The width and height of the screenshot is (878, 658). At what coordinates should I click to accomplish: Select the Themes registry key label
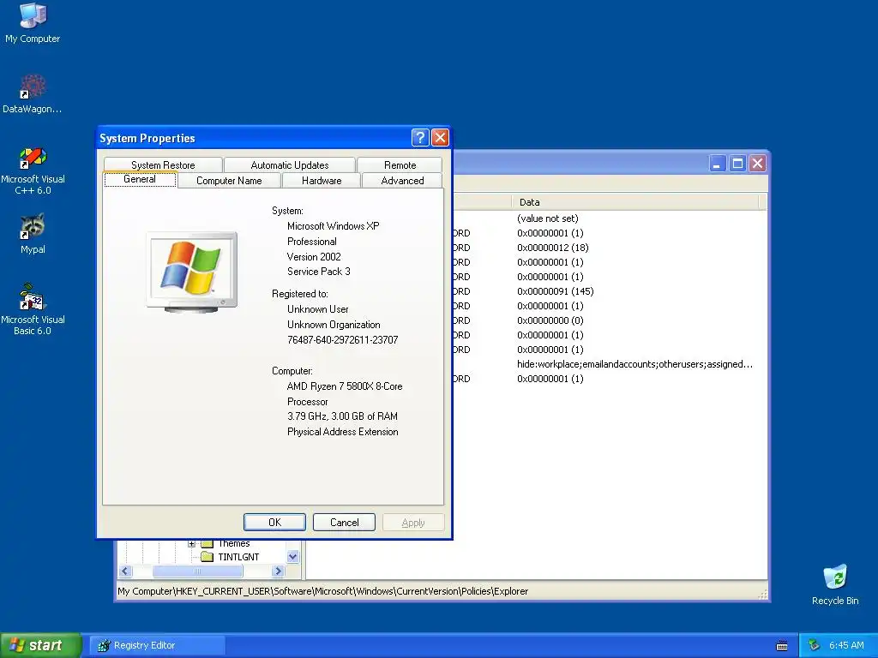pyautogui.click(x=234, y=544)
